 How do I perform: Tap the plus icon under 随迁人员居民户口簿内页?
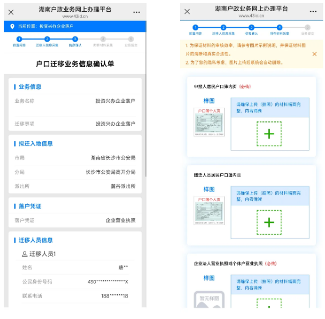point(269,222)
